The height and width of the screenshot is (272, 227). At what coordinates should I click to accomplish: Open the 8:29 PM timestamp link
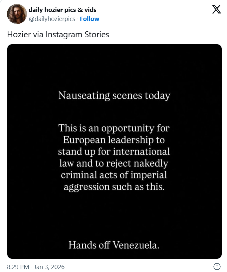pyautogui.click(x=18, y=267)
